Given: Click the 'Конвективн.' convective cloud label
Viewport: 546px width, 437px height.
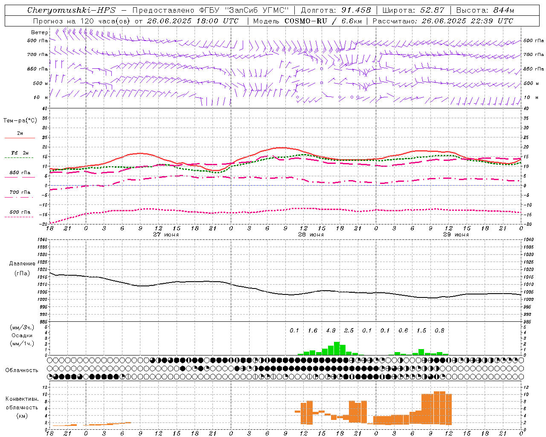Looking at the screenshot, I should [22, 399].
